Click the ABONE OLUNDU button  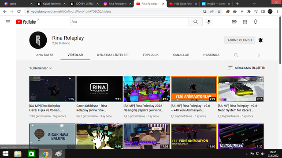coord(240,40)
